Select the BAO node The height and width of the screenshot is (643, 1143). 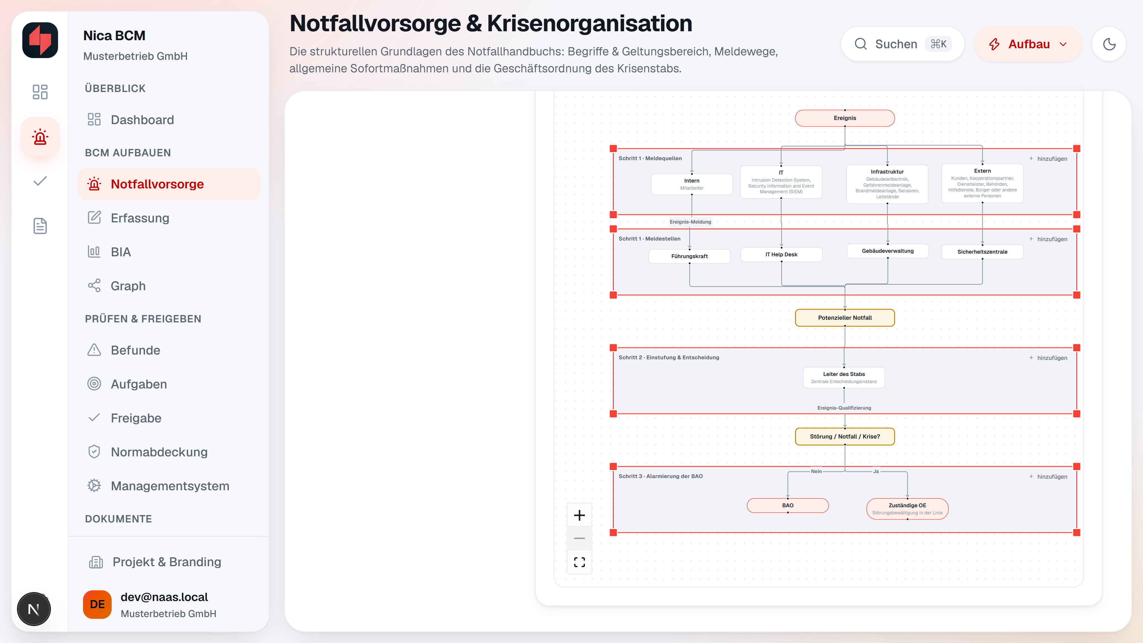pyautogui.click(x=788, y=505)
